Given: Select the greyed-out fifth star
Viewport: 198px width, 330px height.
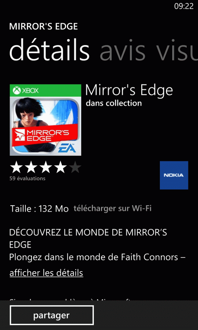Looking at the screenshot, I should 75,168.
